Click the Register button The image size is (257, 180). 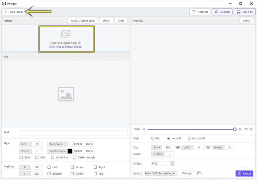[x=222, y=12]
